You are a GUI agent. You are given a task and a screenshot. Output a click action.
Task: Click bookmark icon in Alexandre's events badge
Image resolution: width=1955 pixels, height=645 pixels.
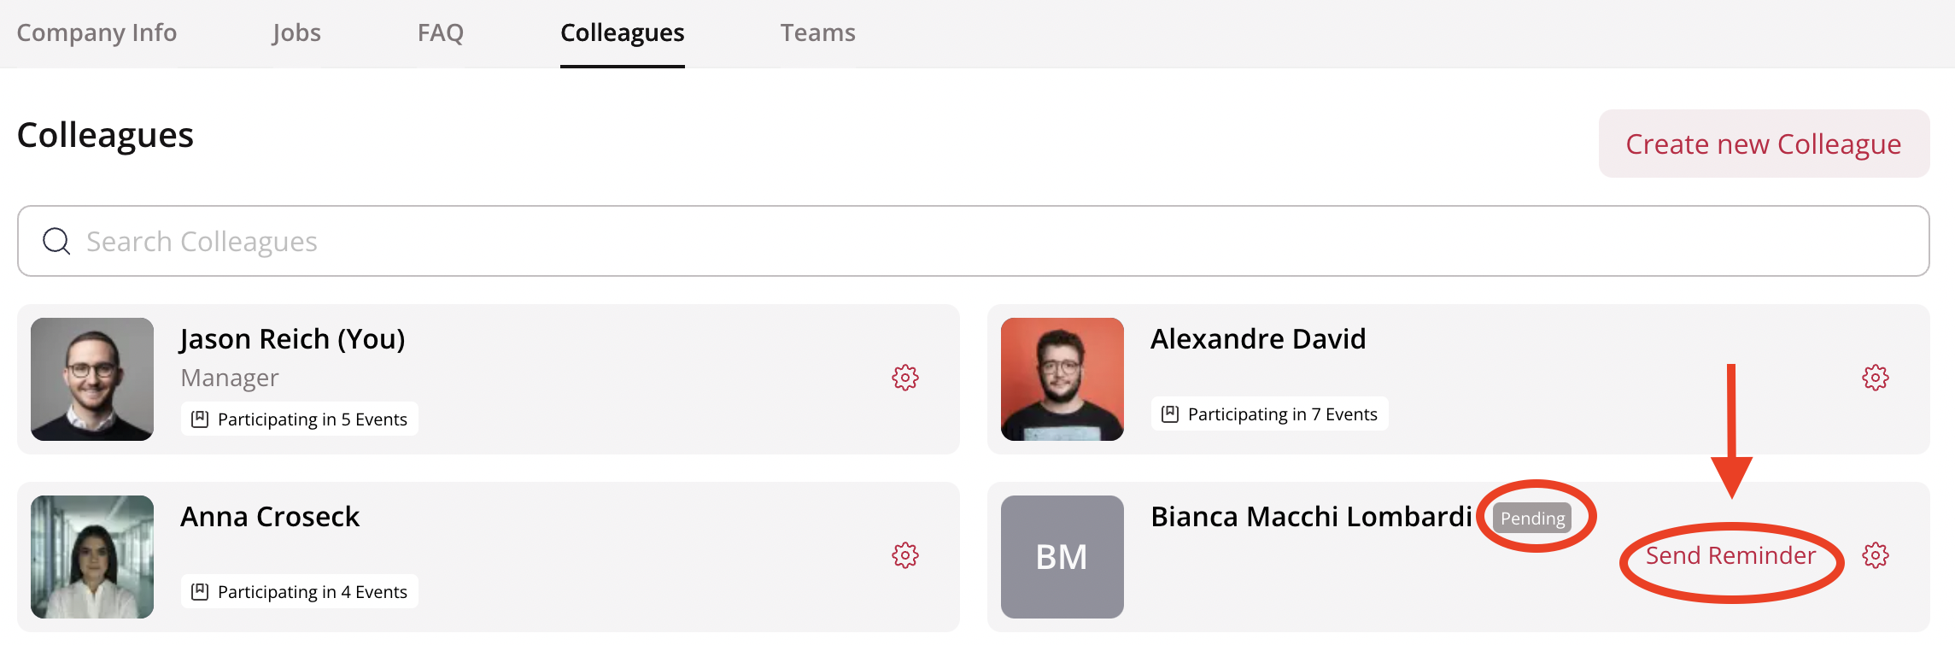(x=1170, y=414)
